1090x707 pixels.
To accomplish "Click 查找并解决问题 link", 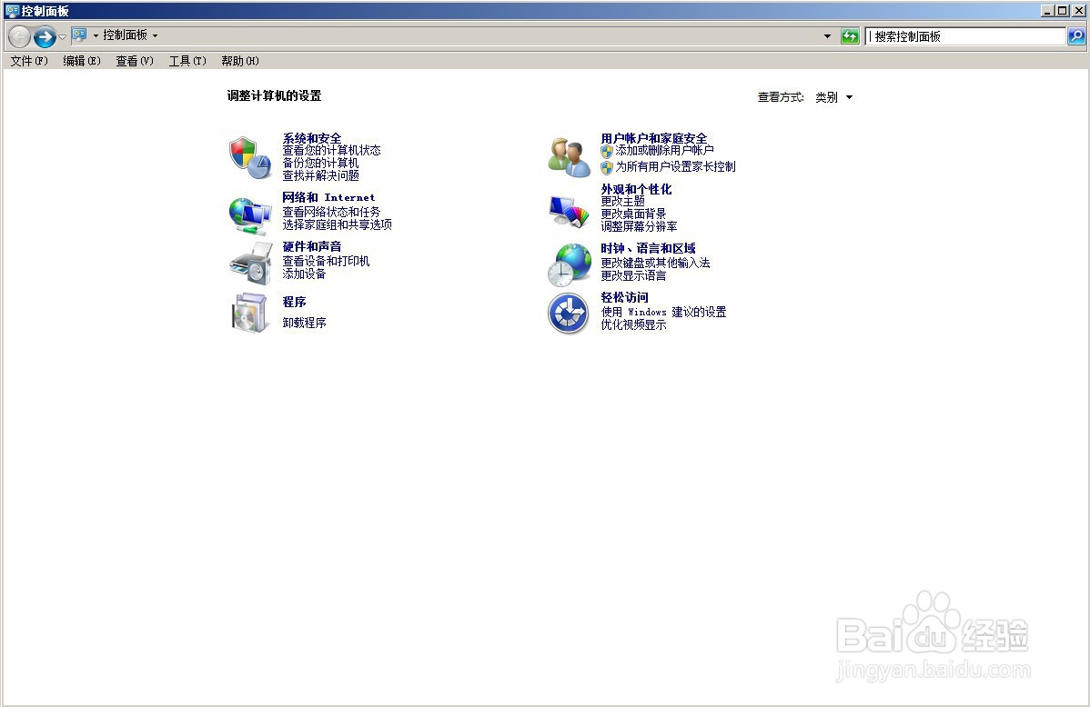I will pyautogui.click(x=320, y=175).
